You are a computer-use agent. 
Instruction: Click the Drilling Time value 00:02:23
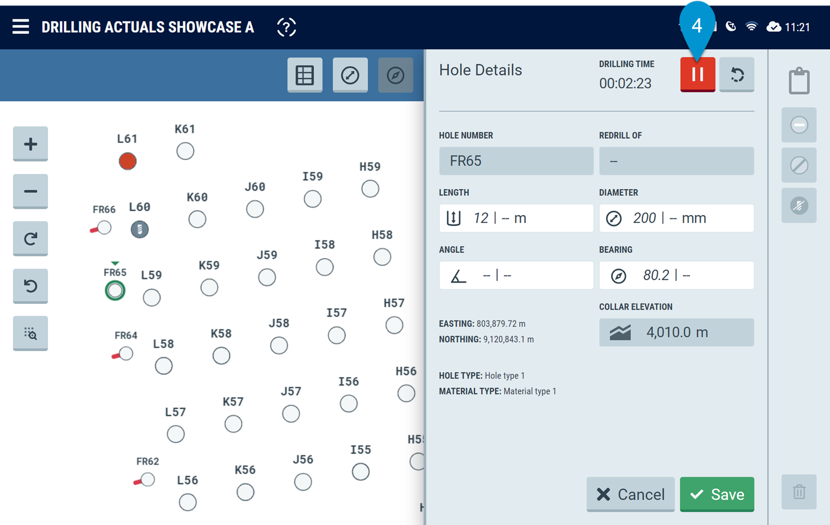(x=625, y=83)
